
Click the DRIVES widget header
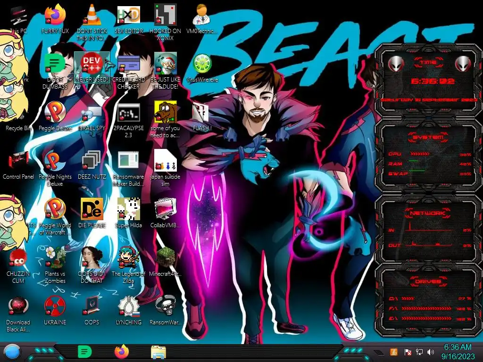click(428, 281)
